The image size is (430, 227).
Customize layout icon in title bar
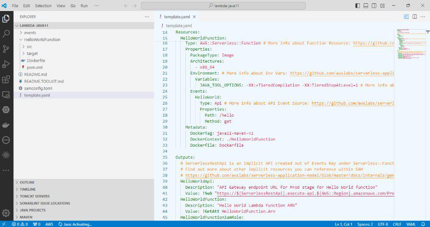coord(383,6)
